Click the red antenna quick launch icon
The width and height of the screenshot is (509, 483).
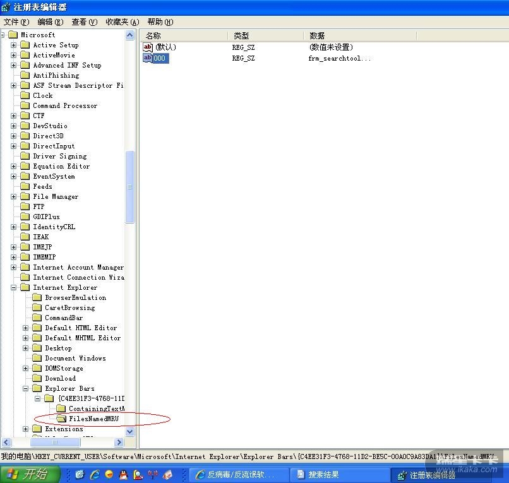pyautogui.click(x=153, y=475)
